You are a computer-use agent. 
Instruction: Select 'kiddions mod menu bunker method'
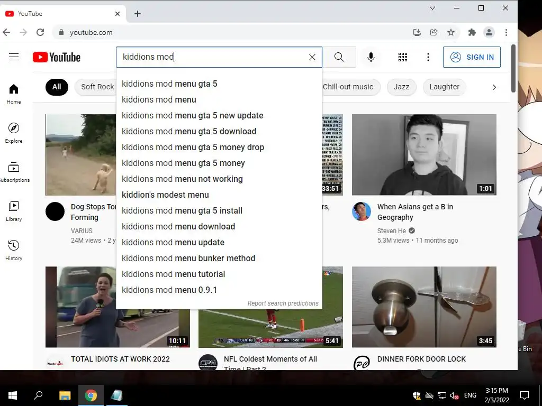219,259
